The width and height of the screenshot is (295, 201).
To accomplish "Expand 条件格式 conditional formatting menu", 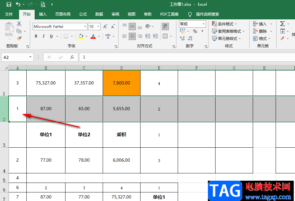I will point(224,24).
